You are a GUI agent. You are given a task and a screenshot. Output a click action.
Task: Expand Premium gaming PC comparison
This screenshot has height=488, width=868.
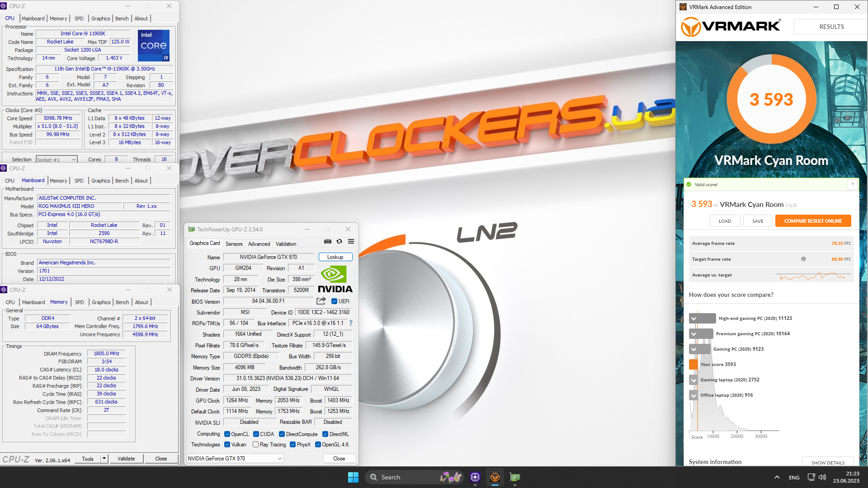693,334
